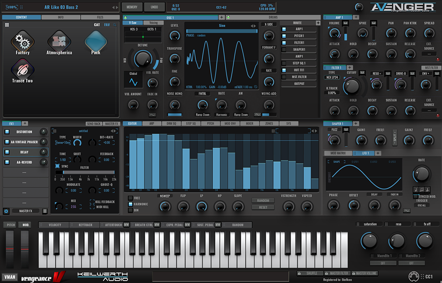Open the preset name AR Like 03 Bass 2
Image resolution: width=442 pixels, height=283 pixels.
61,8
